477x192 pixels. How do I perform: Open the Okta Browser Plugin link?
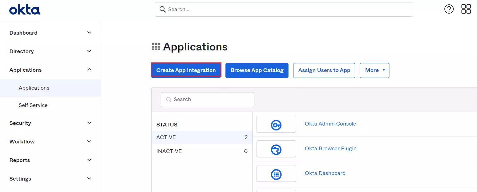pyautogui.click(x=330, y=149)
